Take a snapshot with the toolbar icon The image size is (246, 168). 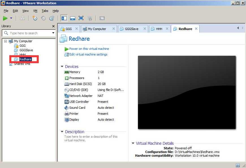(x=35, y=18)
